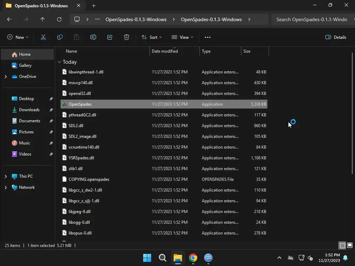Click the Copy icon in toolbar
The width and height of the screenshot is (355, 266).
(60, 37)
